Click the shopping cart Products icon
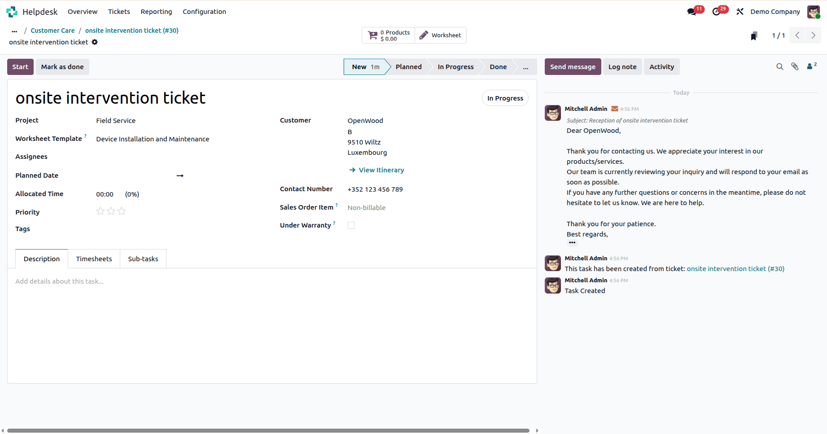Viewport: 827px width, 434px height. (x=373, y=35)
